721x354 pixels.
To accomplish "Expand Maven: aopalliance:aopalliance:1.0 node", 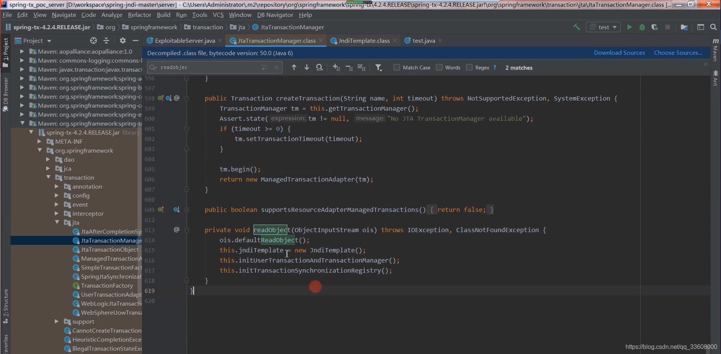I will point(22,51).
